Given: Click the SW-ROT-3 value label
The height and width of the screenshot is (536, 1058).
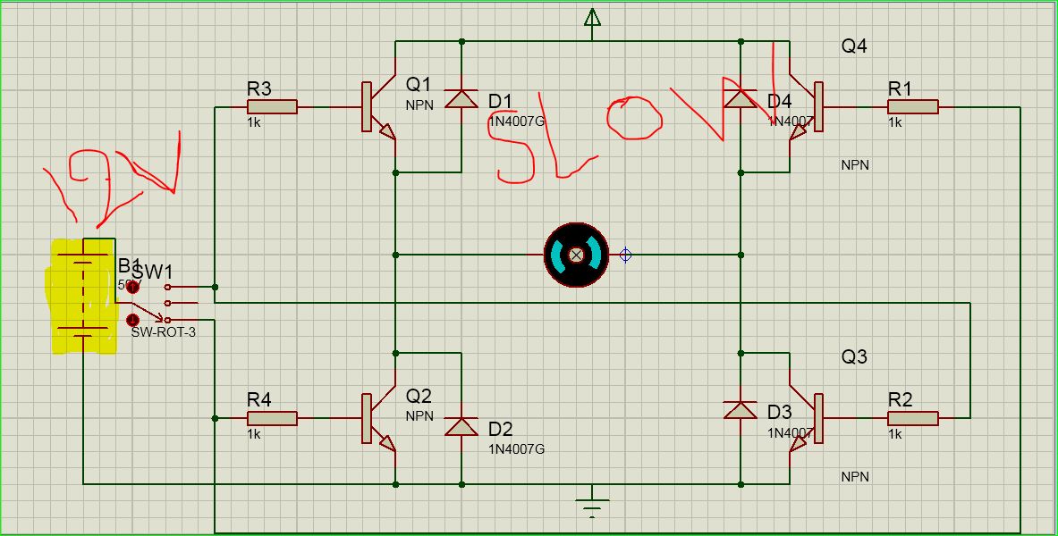Looking at the screenshot, I should pos(164,331).
